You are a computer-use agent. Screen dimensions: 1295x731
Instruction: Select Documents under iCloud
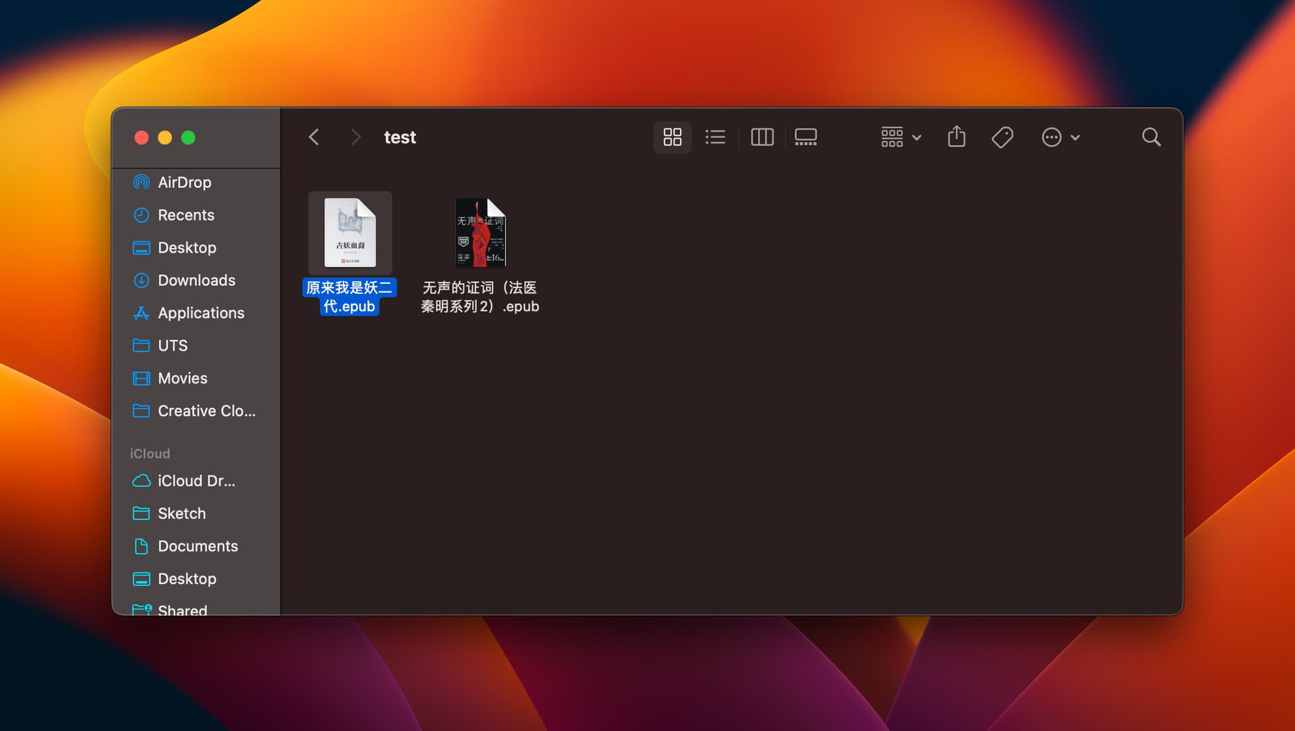198,546
